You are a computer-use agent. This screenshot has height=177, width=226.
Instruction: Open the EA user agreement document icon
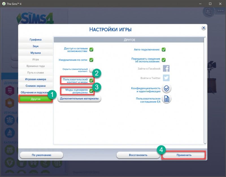166,99
